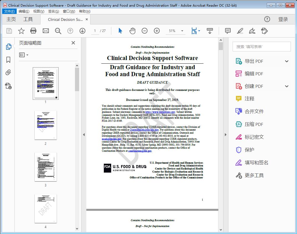Screen dimensions: 297x234
Task: Print the current PDF document
Action: click(34, 31)
